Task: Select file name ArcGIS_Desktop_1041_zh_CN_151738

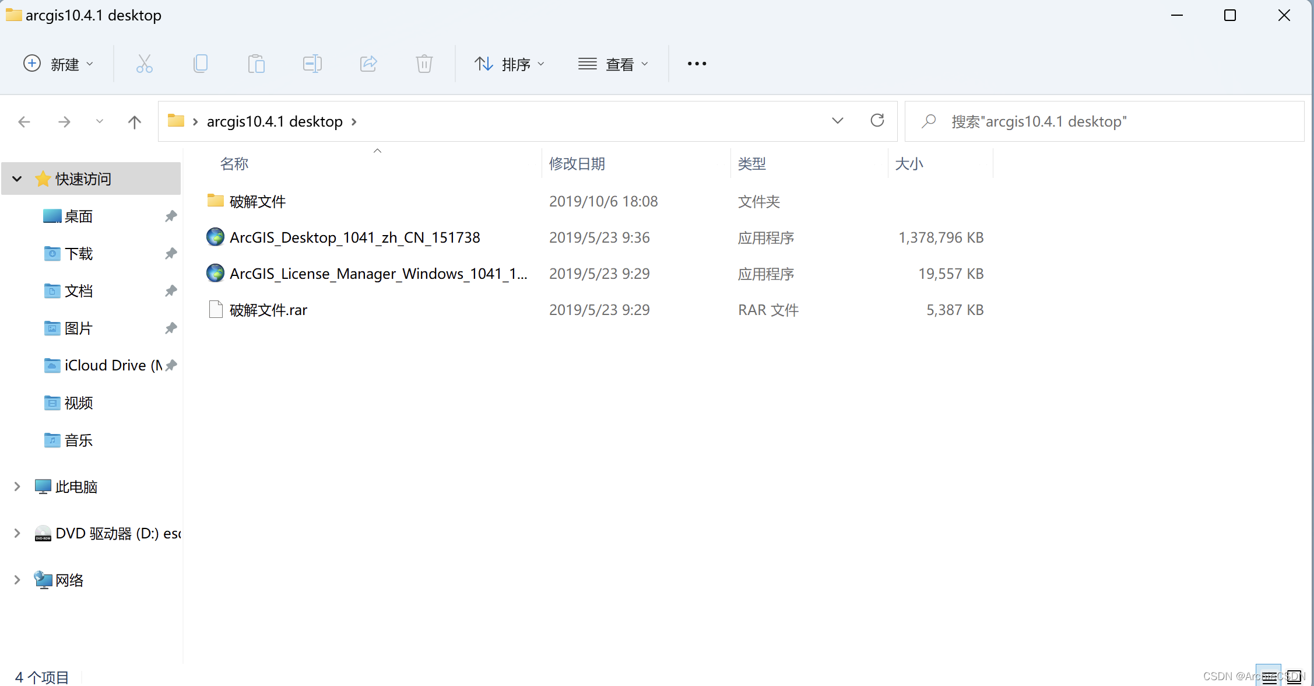Action: [x=355, y=237]
